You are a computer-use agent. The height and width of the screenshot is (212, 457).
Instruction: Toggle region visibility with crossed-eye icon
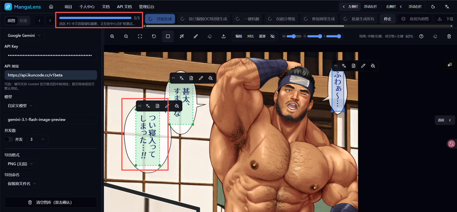click(x=272, y=36)
